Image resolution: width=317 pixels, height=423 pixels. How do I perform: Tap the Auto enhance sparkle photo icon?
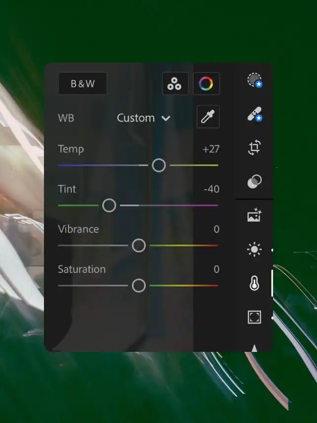[x=255, y=216]
